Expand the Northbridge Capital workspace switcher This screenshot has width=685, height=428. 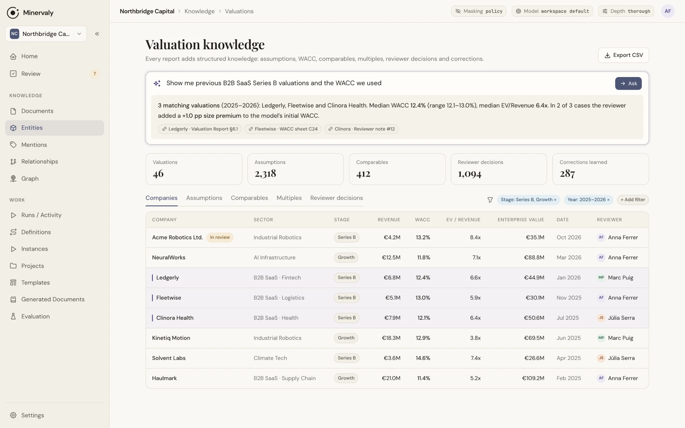coord(46,34)
